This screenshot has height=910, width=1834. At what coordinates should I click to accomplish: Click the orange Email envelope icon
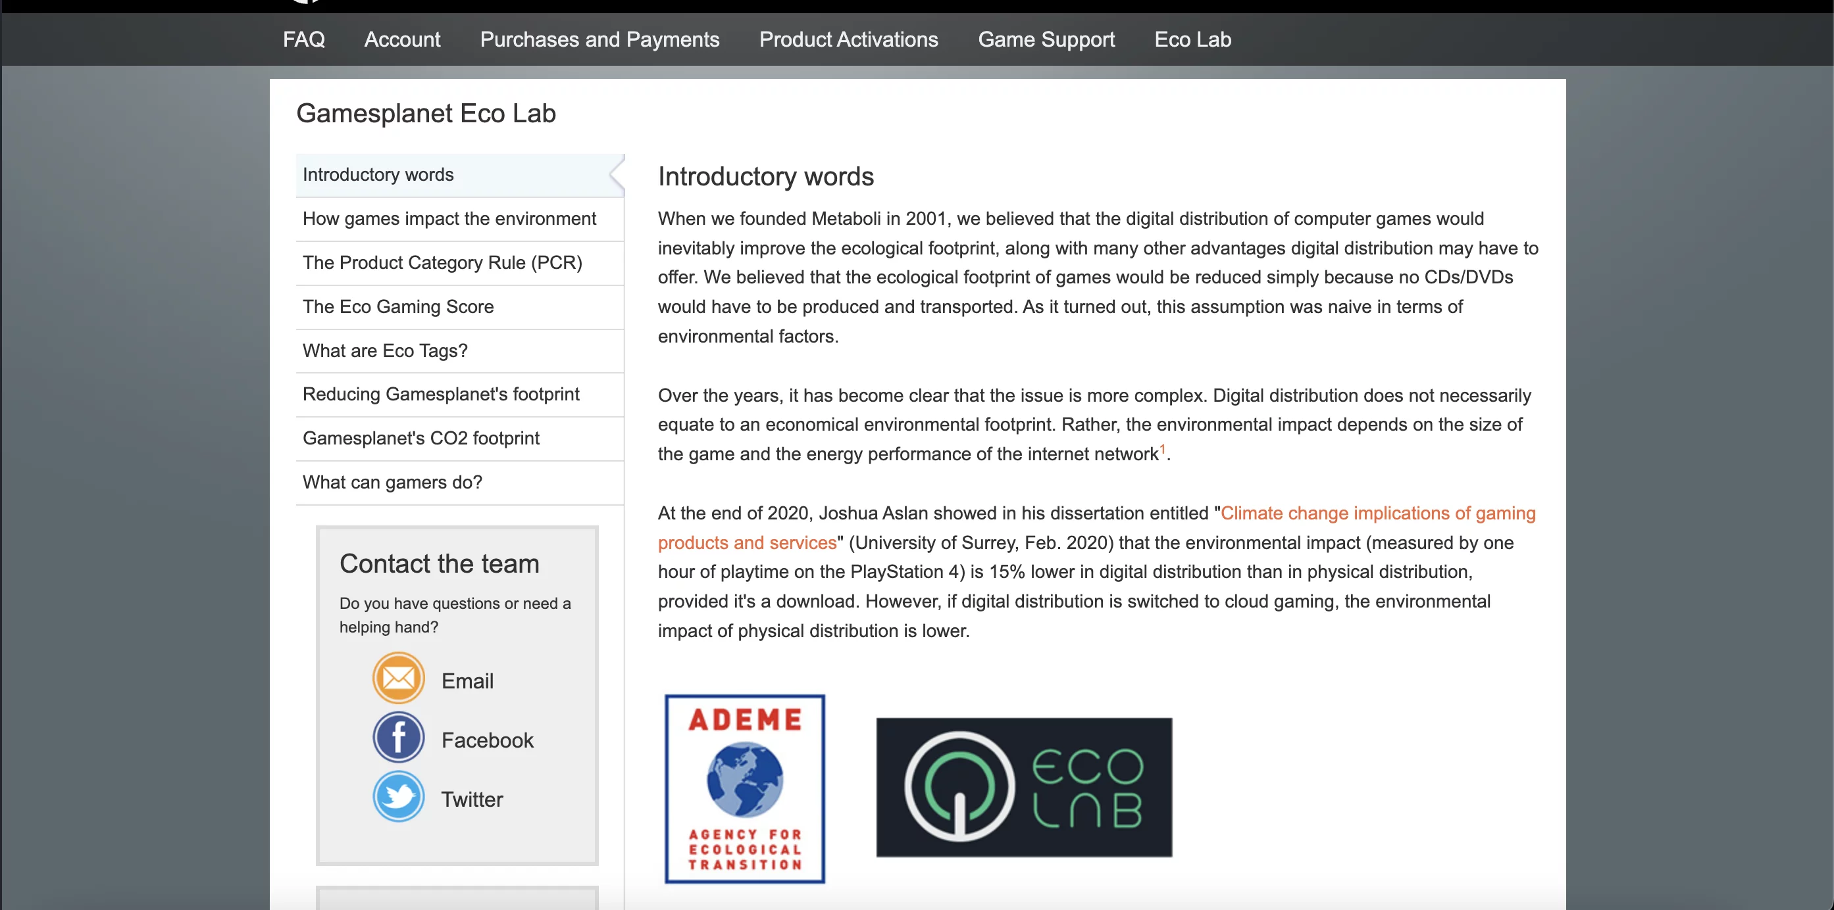pos(398,678)
